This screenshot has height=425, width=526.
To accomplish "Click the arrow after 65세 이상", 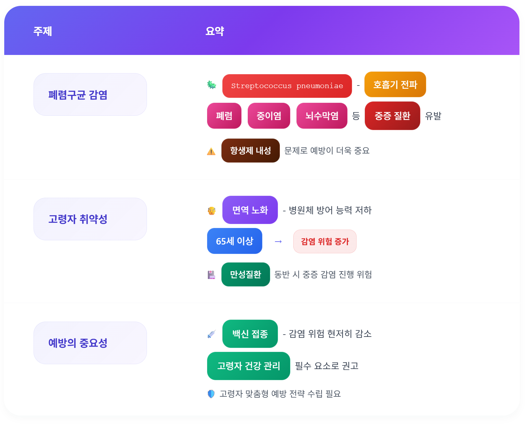I will (x=278, y=242).
